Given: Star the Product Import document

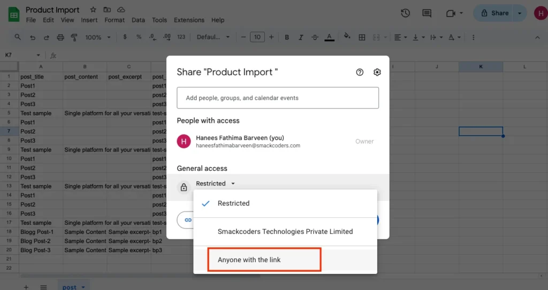Looking at the screenshot, I should click(93, 10).
